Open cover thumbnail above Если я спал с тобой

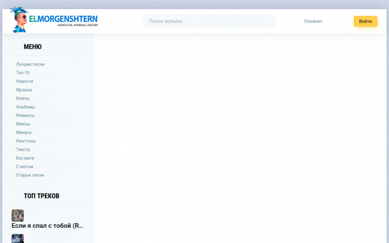coord(18,216)
